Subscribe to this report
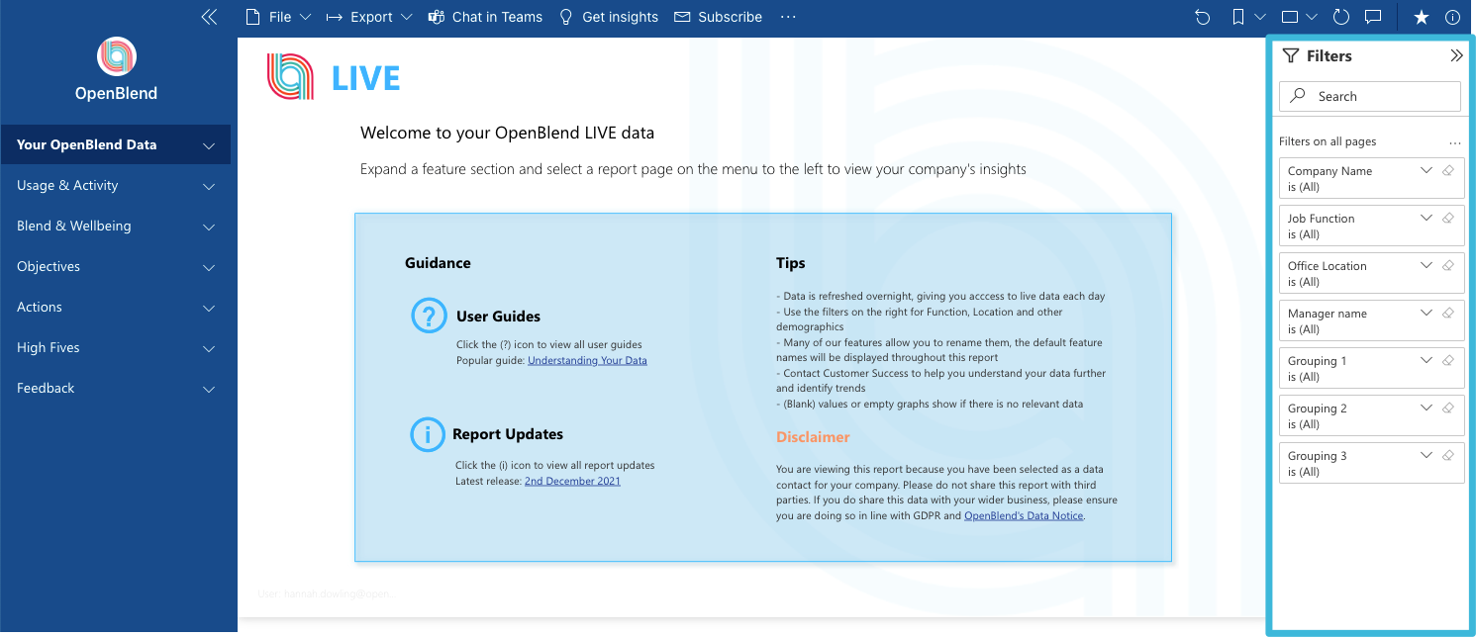The image size is (1476, 637). [x=718, y=17]
